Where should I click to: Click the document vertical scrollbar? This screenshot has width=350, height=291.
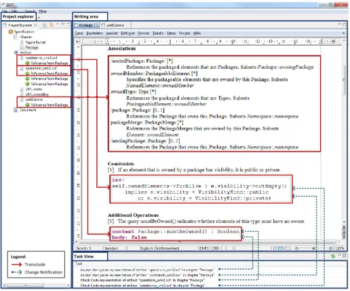point(344,131)
